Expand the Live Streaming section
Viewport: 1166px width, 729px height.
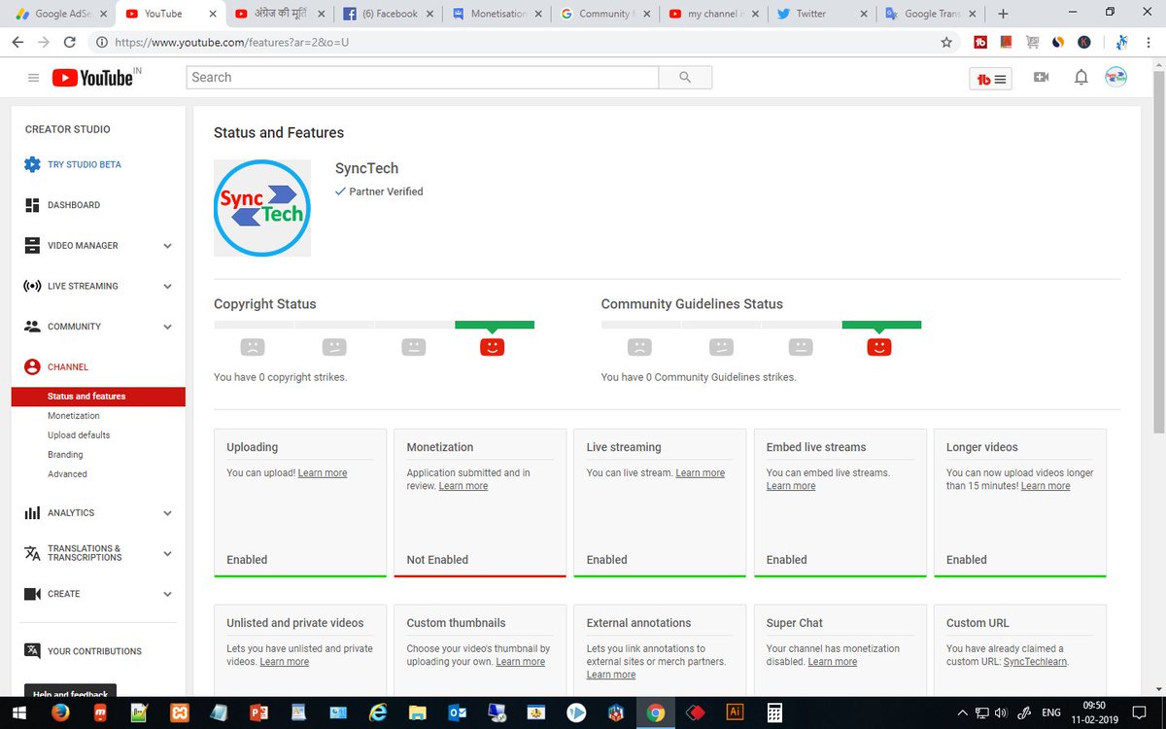167,287
